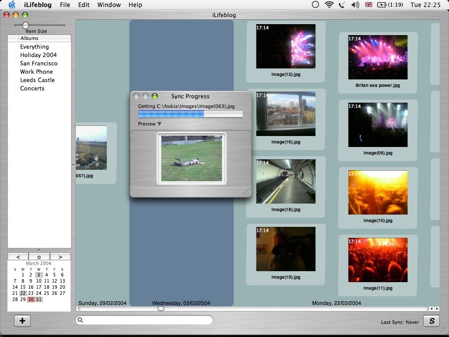Click the Wi-Fi status icon

[329, 5]
